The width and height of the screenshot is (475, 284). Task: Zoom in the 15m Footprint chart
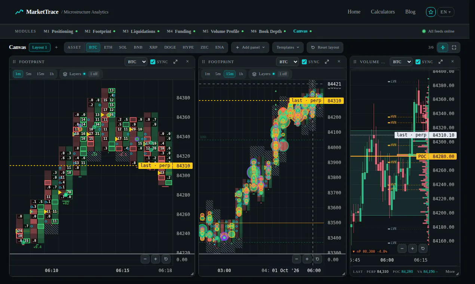tap(307, 259)
